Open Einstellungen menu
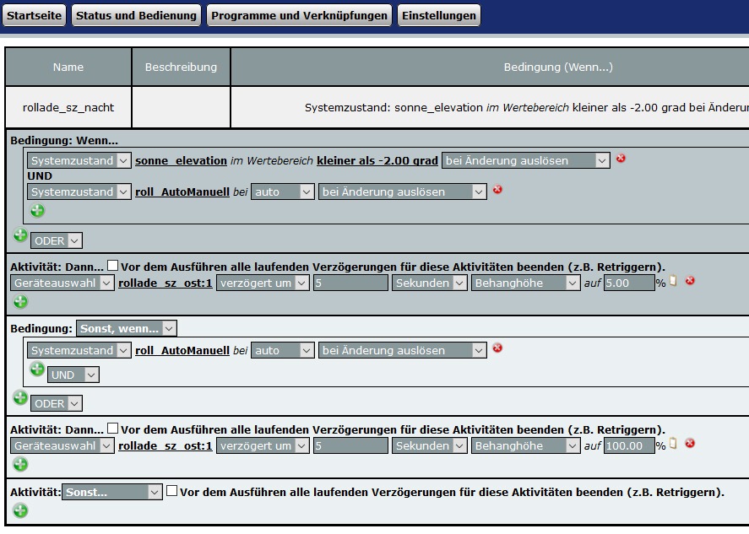This screenshot has width=749, height=534. [439, 15]
